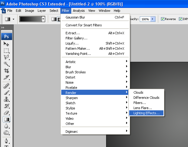Select the Crop tool
188x147 pixels.
(6, 71)
